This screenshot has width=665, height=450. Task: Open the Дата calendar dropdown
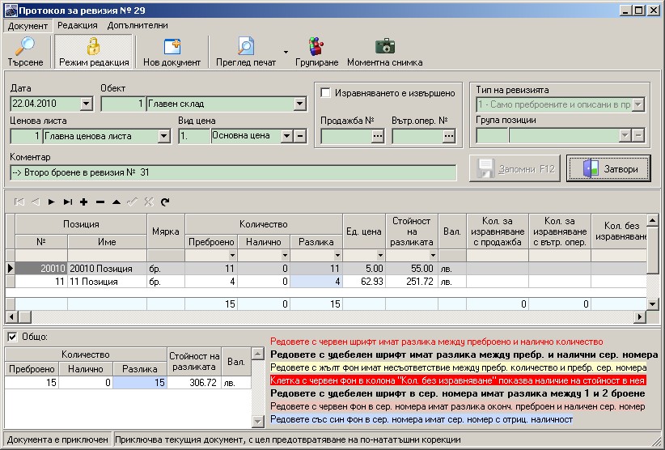click(x=86, y=104)
